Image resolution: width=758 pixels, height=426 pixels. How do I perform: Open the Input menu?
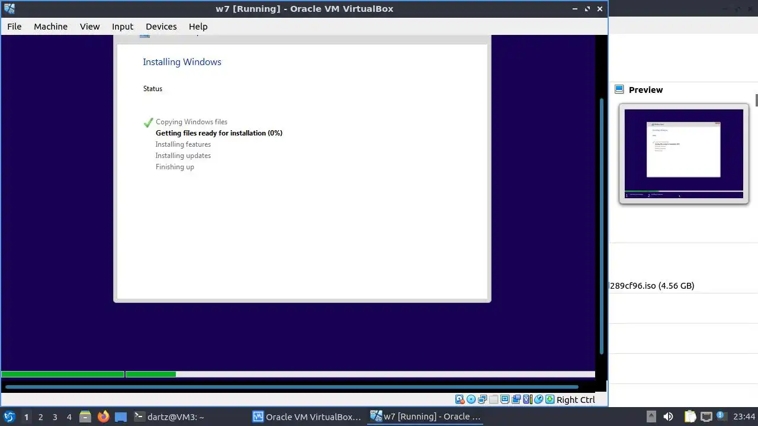123,27
